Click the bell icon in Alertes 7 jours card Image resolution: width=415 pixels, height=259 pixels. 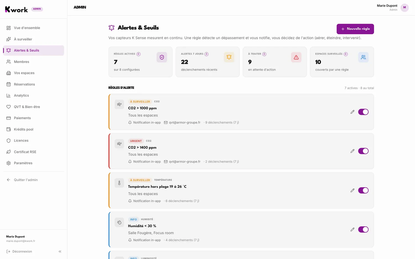(229, 57)
